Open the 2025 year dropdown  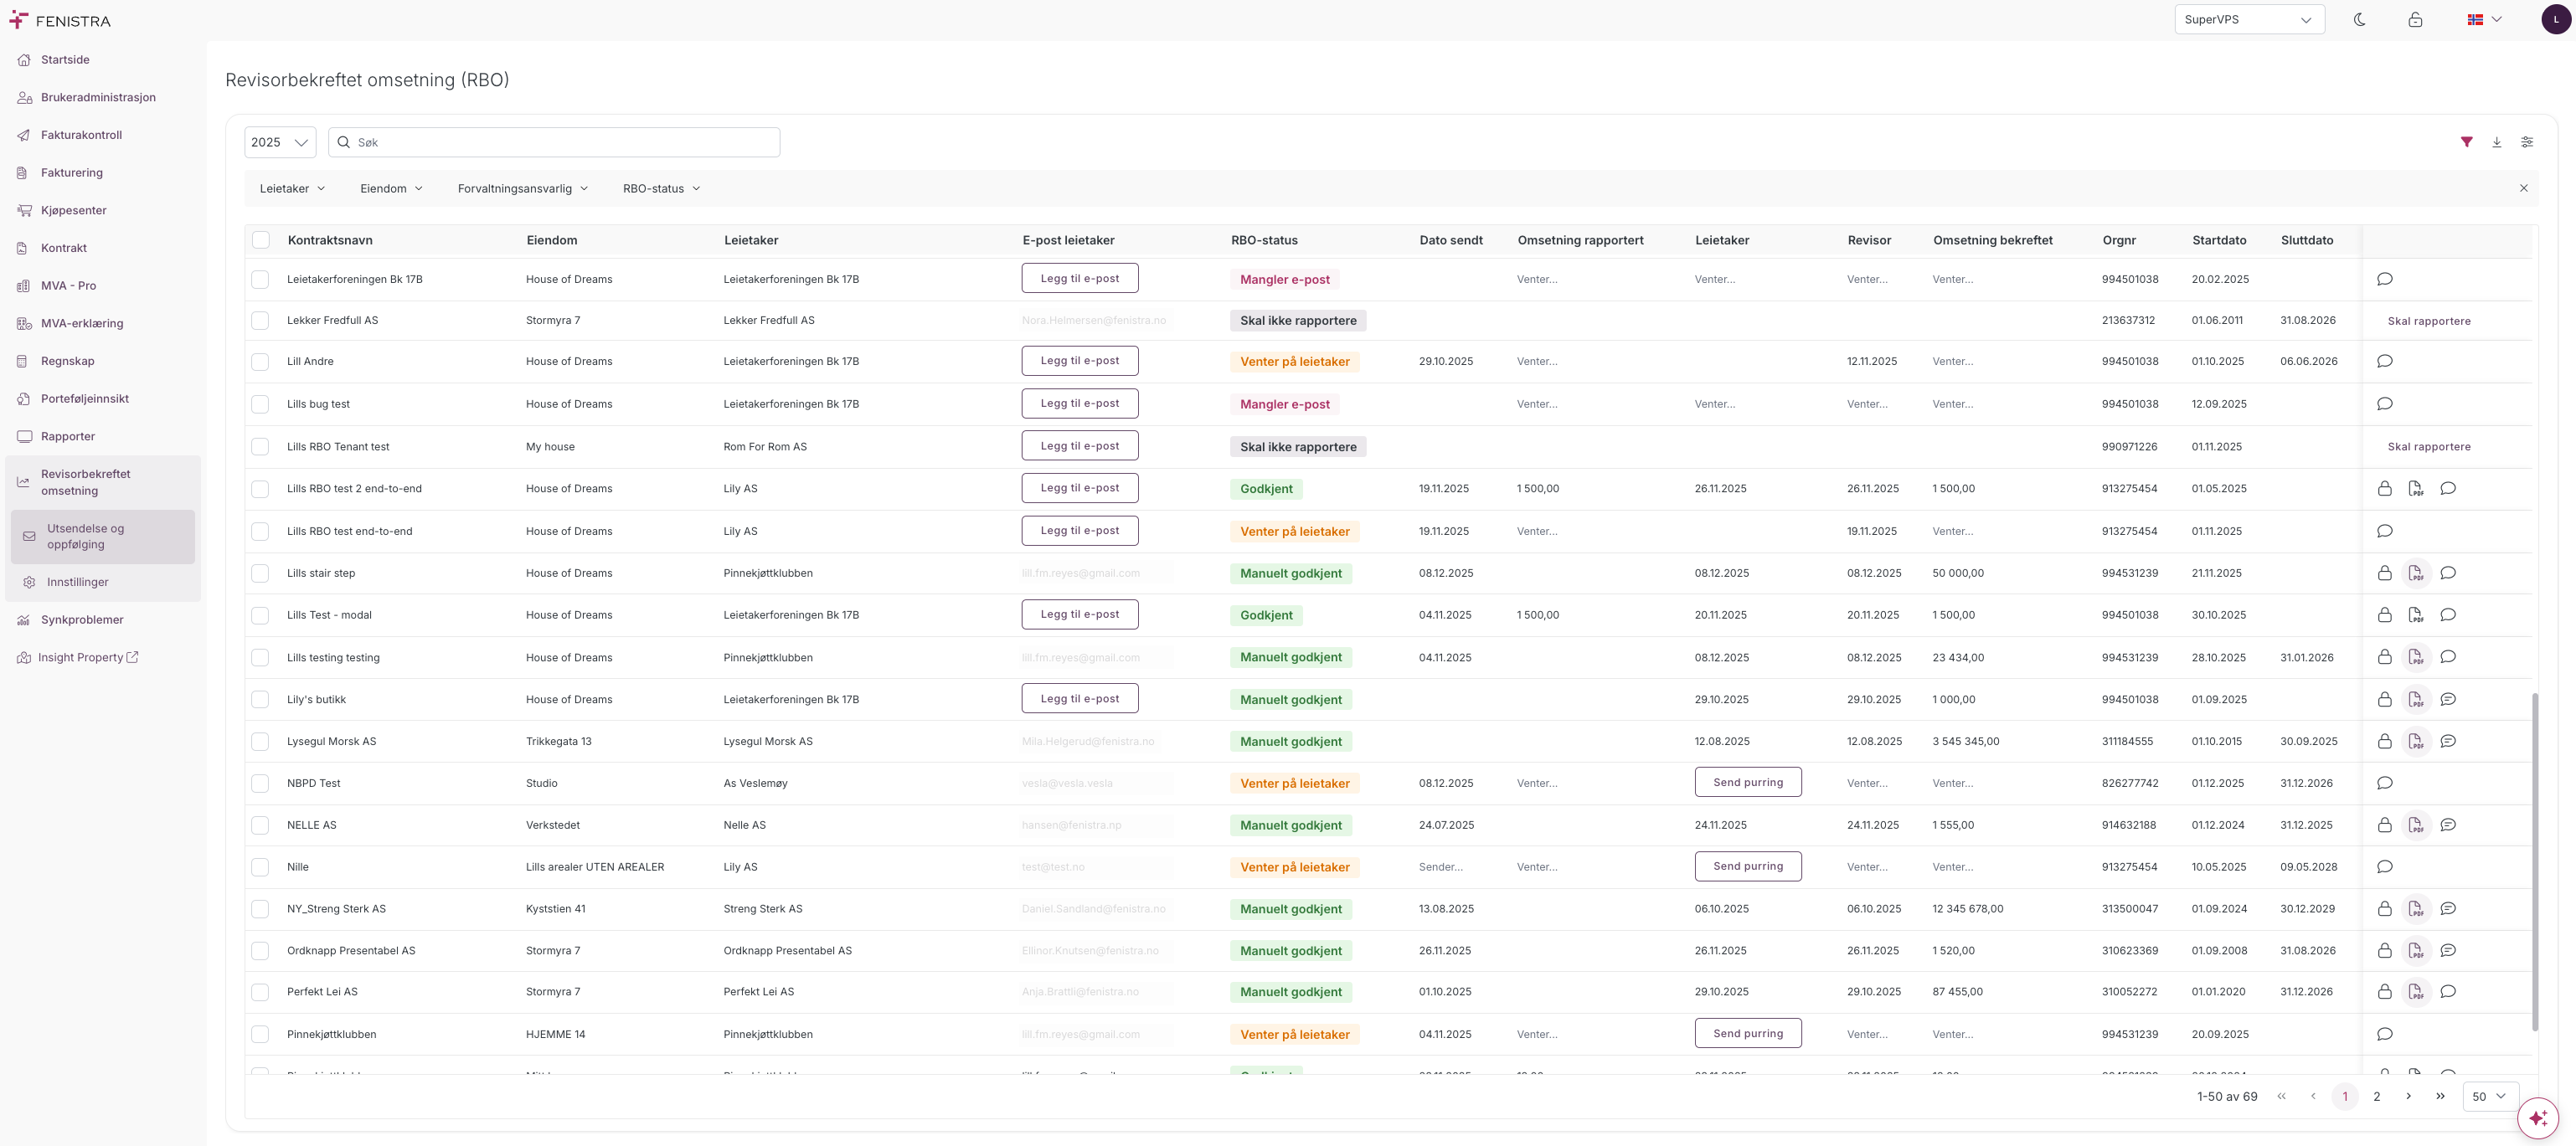pyautogui.click(x=280, y=142)
